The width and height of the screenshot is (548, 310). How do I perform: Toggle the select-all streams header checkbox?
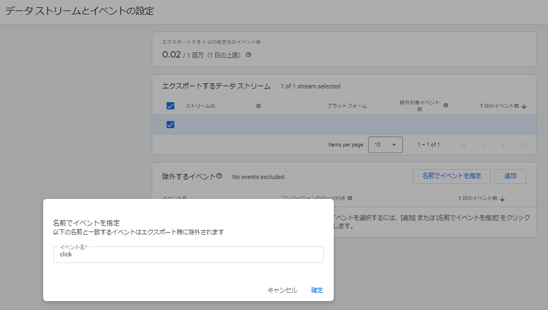click(x=170, y=106)
